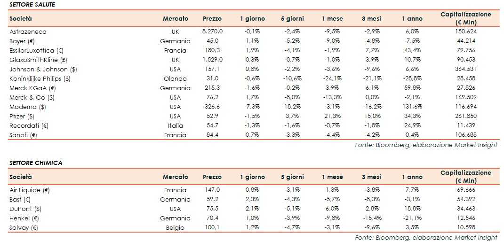Click the 5 giorni header in chemicals table
Viewport: 504px width, 242px height.
tap(292, 177)
